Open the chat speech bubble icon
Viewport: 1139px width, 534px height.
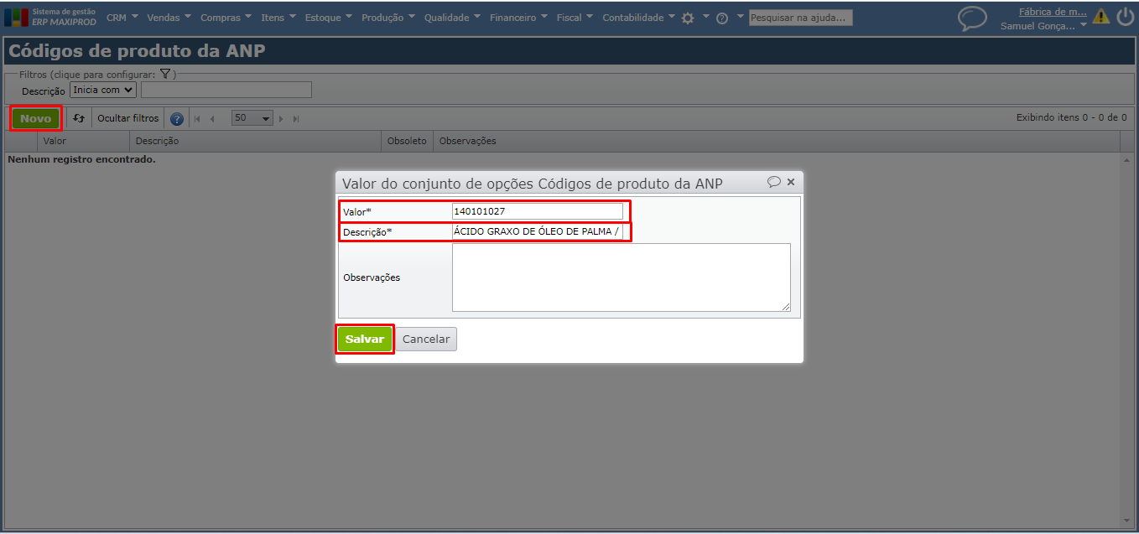coord(972,18)
